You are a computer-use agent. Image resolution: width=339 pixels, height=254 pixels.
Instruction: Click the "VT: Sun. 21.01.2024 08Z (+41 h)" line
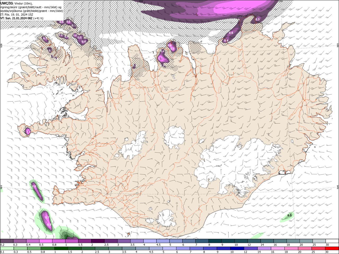click(22, 18)
